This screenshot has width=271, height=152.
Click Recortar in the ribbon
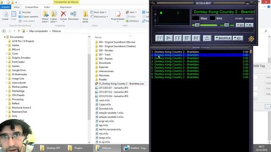(25, 12)
